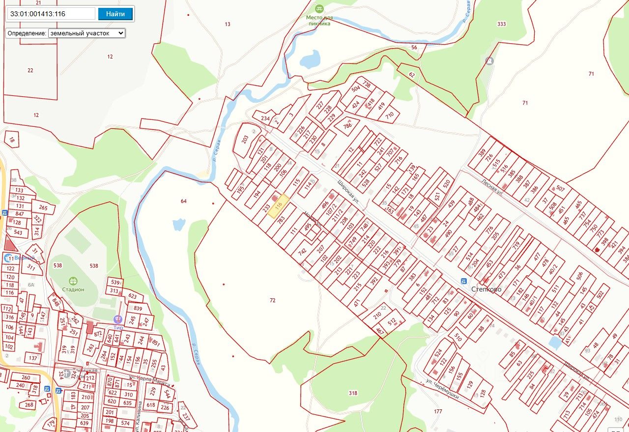Select the Степково bus stop icon
Screen dimensions: 629x432
(x=464, y=281)
